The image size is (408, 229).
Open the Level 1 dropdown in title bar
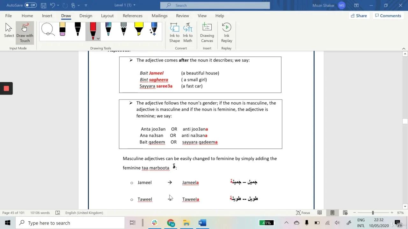coord(124,5)
